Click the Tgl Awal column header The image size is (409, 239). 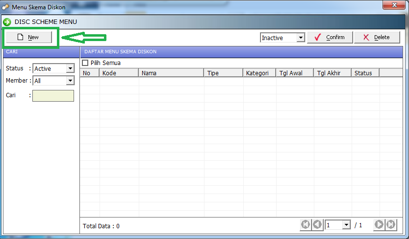click(294, 73)
